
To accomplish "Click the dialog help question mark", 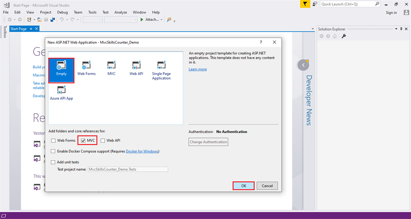I will 261,42.
